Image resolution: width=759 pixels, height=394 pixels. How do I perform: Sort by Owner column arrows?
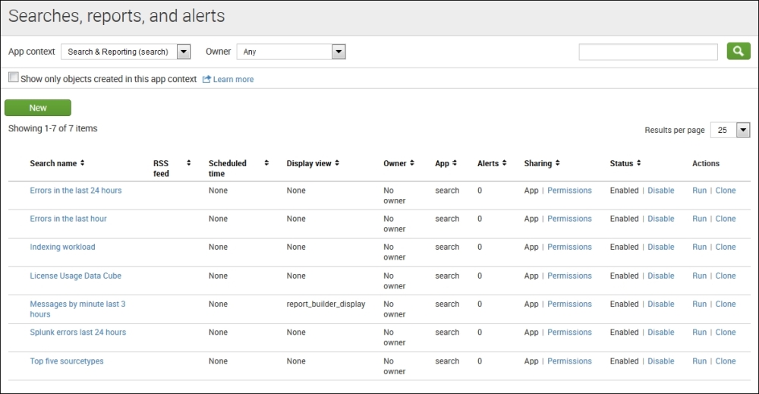click(x=412, y=163)
